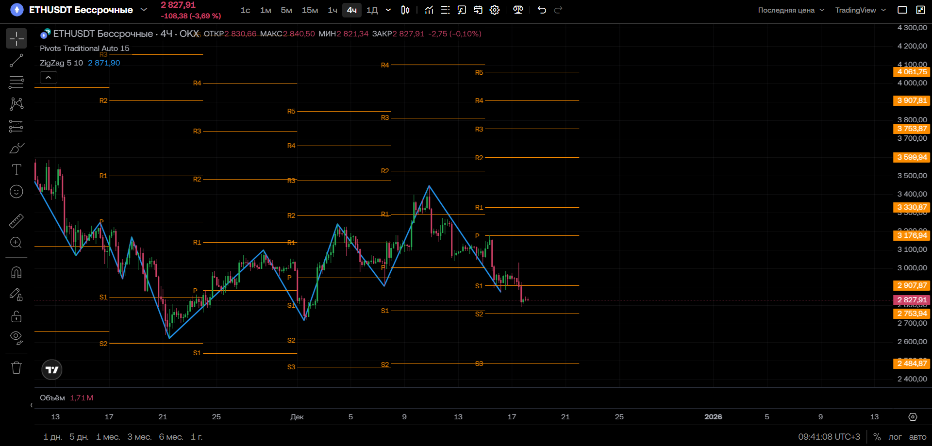The width and height of the screenshot is (932, 446).
Task: Open the emoji and icons tool
Action: click(x=16, y=192)
